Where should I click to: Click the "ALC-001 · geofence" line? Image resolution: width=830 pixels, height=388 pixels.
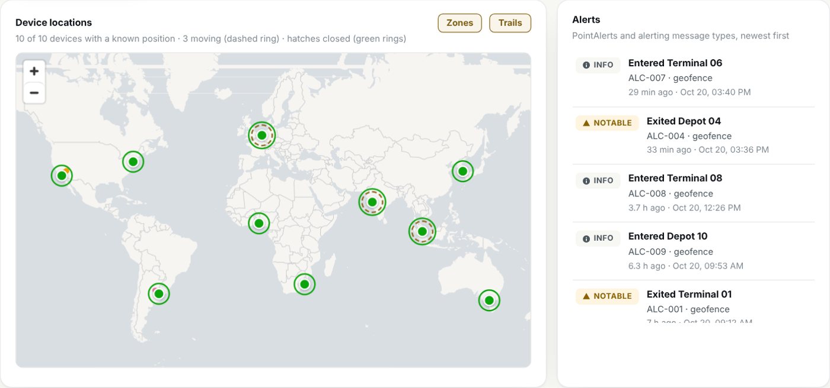click(688, 309)
